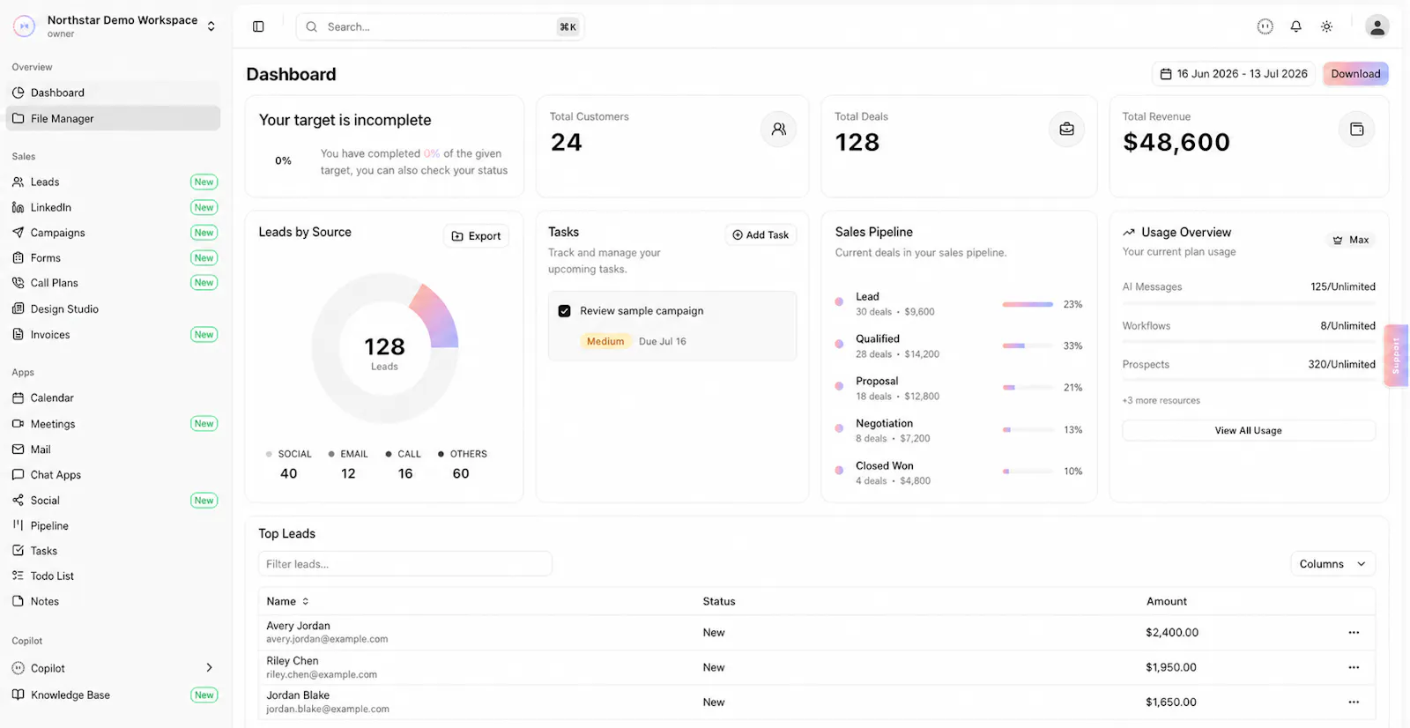Click the $2,400.00 amount cell
The image size is (1410, 728).
1172,633
